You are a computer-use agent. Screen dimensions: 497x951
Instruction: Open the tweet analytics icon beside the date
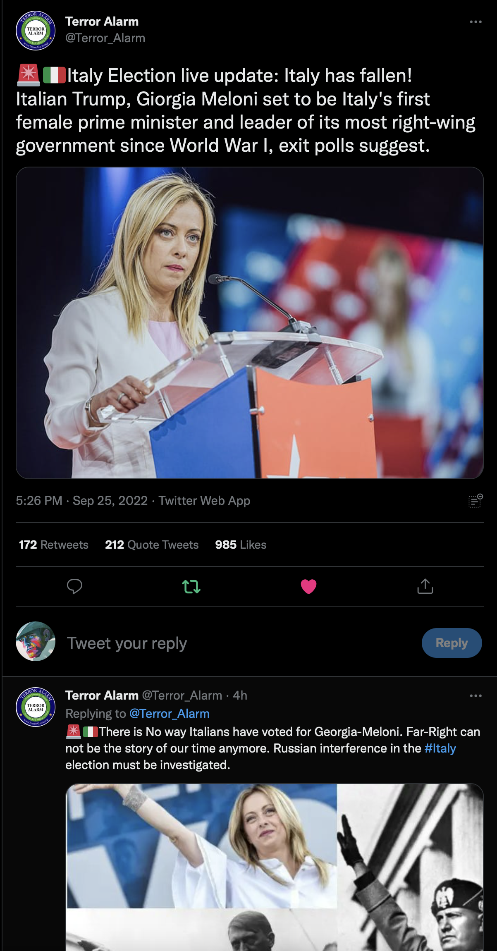475,500
